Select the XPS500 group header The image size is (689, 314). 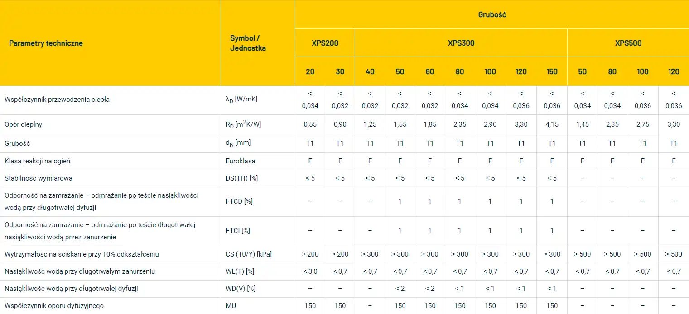628,43
